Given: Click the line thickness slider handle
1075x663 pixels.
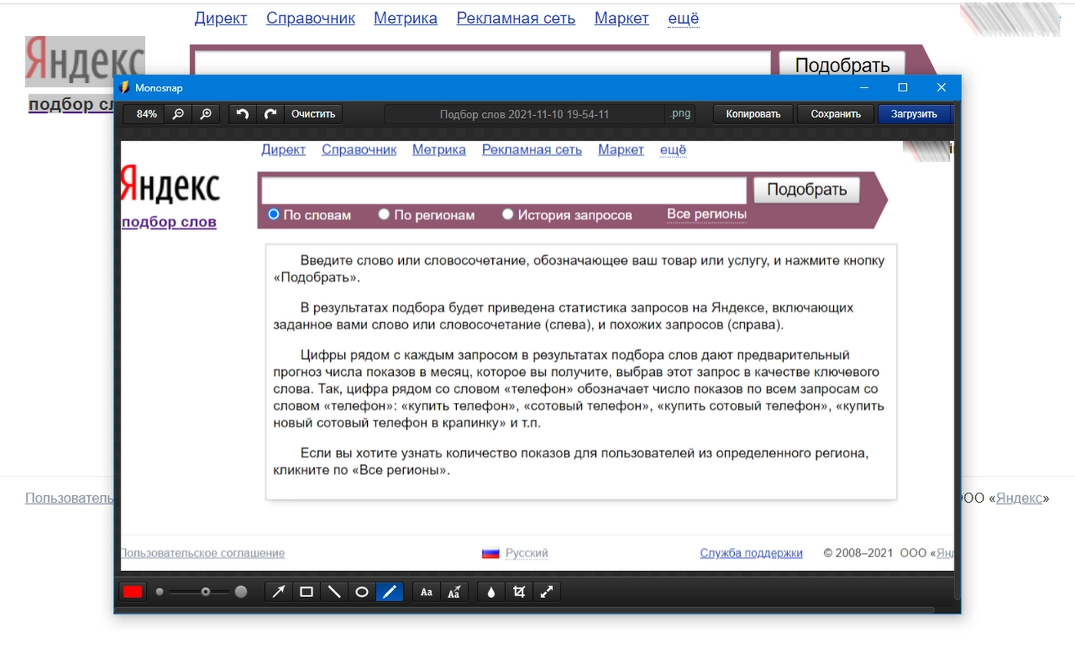Looking at the screenshot, I should pyautogui.click(x=206, y=592).
